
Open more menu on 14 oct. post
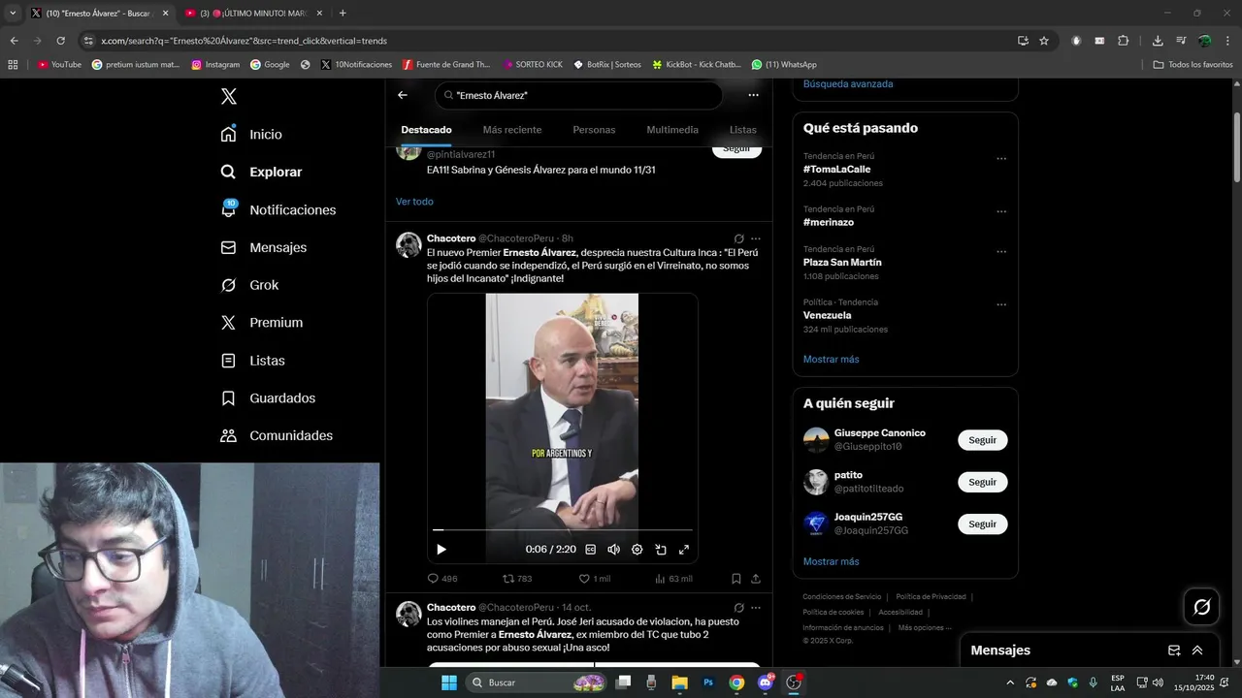point(756,608)
